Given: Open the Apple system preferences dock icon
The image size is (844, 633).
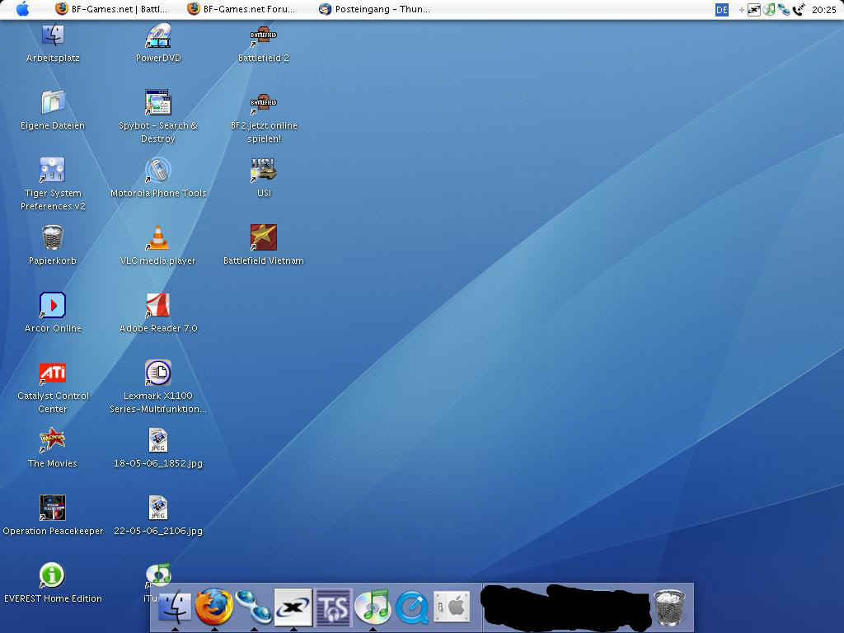Looking at the screenshot, I should click(452, 607).
